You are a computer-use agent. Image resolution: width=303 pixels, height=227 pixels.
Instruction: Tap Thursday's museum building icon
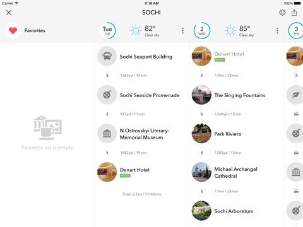click(295, 172)
